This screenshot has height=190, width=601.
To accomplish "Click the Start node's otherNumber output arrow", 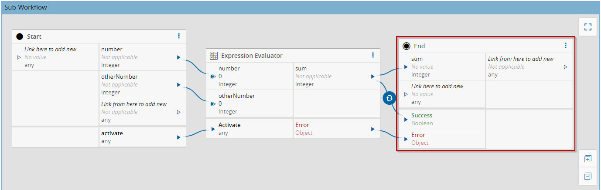I will 179,85.
